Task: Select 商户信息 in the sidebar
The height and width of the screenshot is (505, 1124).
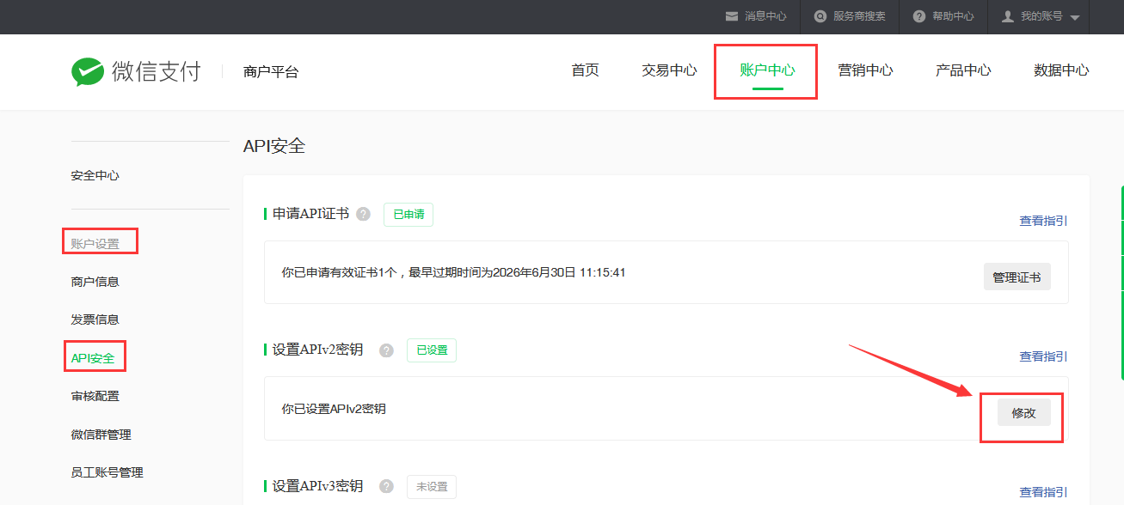Action: point(95,282)
